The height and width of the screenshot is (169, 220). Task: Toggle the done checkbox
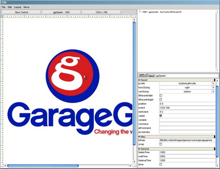pos(161,164)
